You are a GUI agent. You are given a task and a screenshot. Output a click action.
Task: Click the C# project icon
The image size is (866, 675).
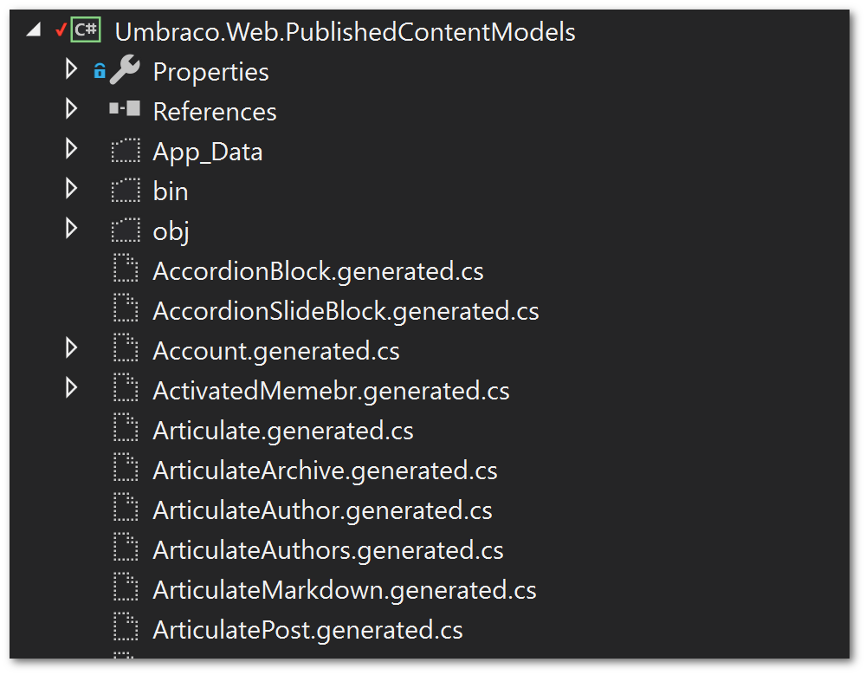pyautogui.click(x=86, y=31)
